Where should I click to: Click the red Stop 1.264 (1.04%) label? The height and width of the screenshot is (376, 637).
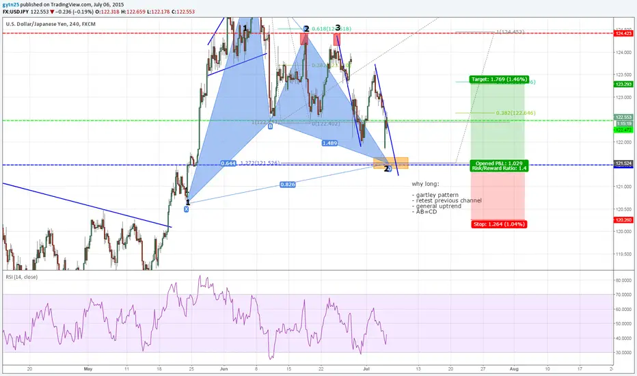click(500, 224)
